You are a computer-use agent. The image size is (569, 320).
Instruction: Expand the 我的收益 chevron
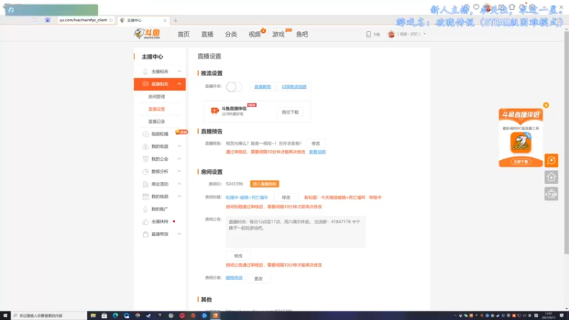coord(179,146)
